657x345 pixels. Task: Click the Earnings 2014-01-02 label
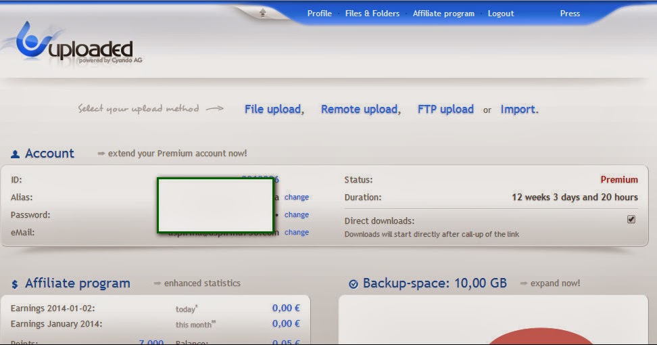(53, 308)
